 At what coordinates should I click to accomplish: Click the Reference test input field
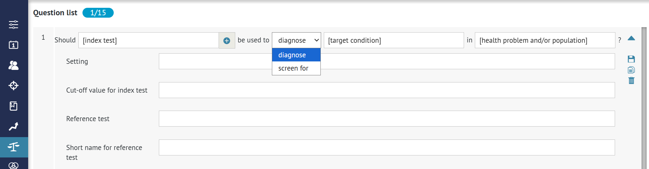387,119
